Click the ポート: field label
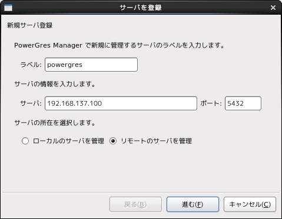 point(211,103)
